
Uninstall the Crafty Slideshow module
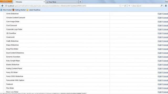click(166, 41)
